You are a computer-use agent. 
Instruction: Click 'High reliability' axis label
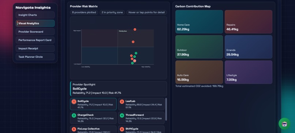point(146,67)
